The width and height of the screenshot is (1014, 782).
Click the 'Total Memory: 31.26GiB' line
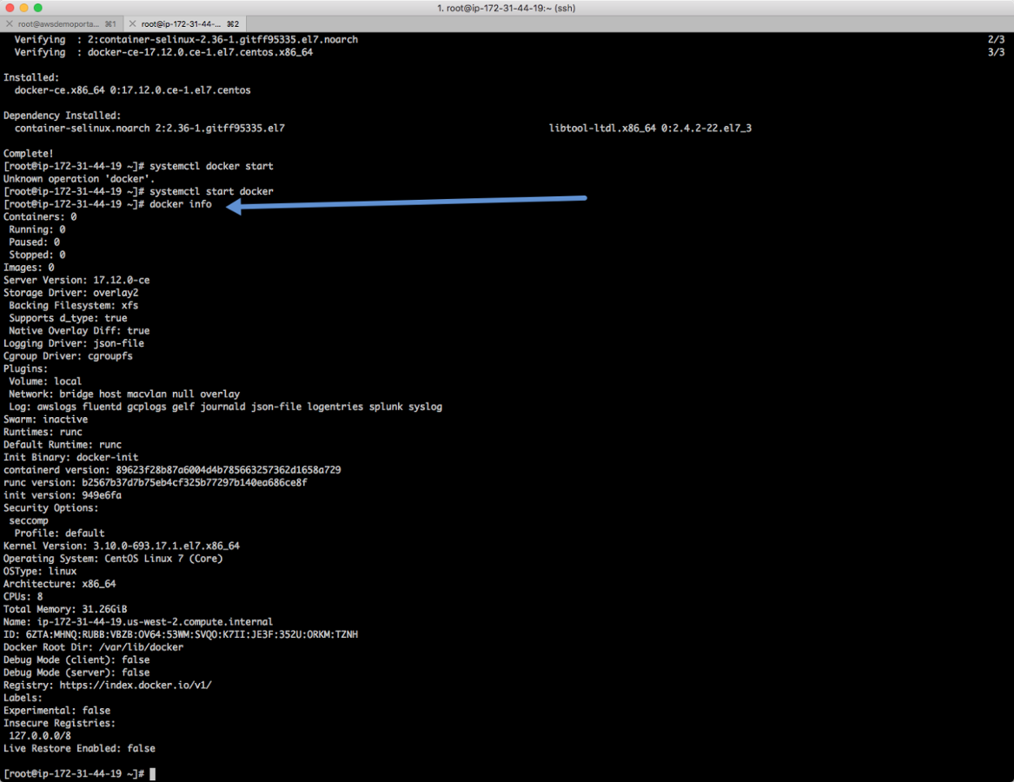[65, 609]
